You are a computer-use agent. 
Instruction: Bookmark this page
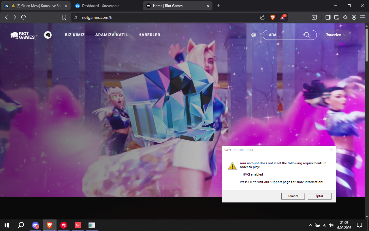click(64, 17)
